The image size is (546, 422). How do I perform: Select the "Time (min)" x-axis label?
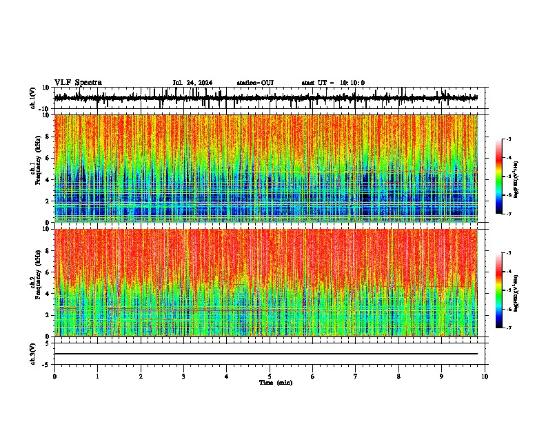click(276, 383)
